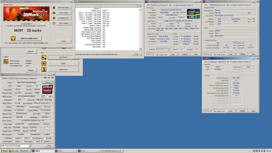This screenshot has width=272, height=153.
Task: Open the Tools dropdown arrow in the Memory window
Action: [235, 111]
